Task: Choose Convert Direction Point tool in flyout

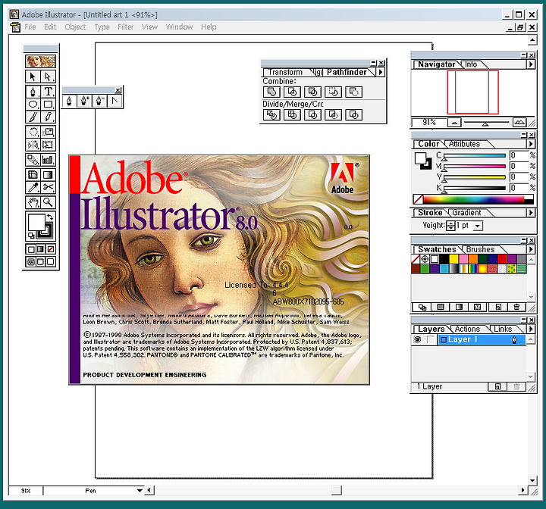Action: (x=115, y=101)
